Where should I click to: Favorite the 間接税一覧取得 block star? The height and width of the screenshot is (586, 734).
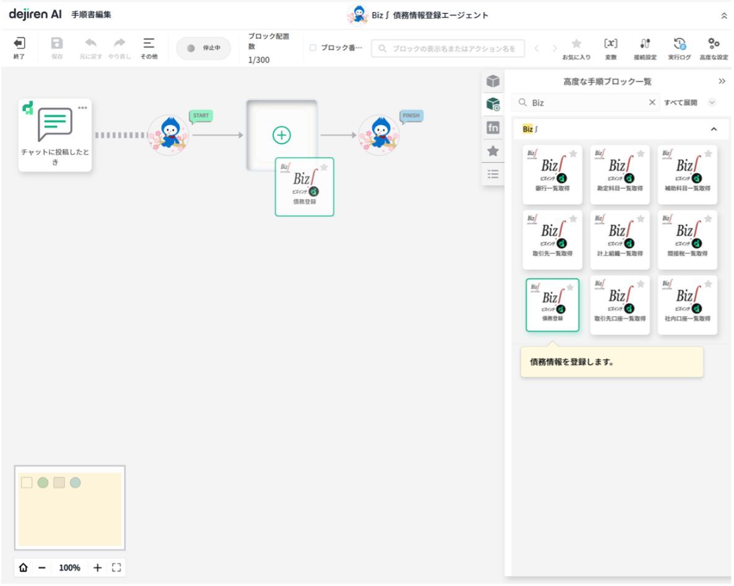pyautogui.click(x=708, y=219)
